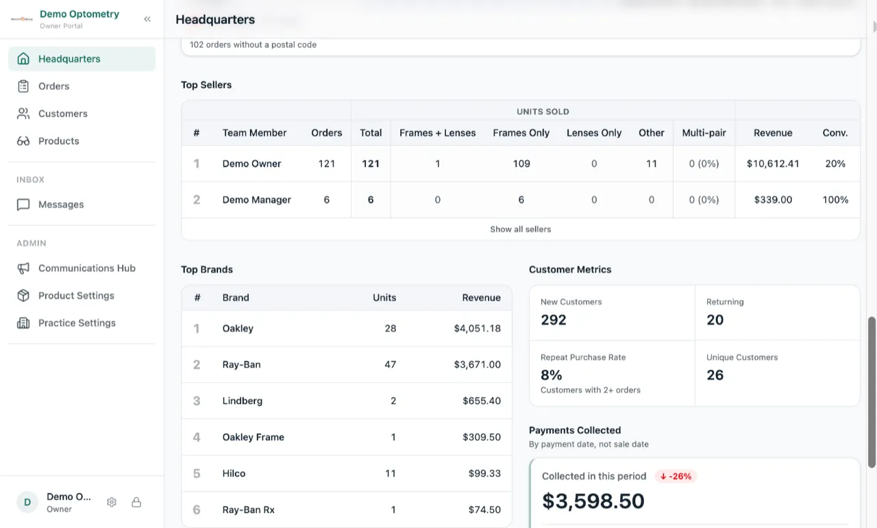Click the lock icon beside the user profile
Viewport: 877px width, 528px height.
[x=136, y=502]
